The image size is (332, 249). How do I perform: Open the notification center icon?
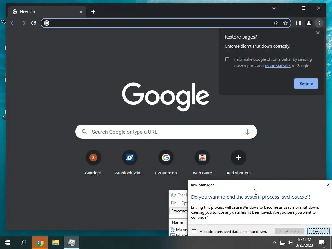click(322, 243)
